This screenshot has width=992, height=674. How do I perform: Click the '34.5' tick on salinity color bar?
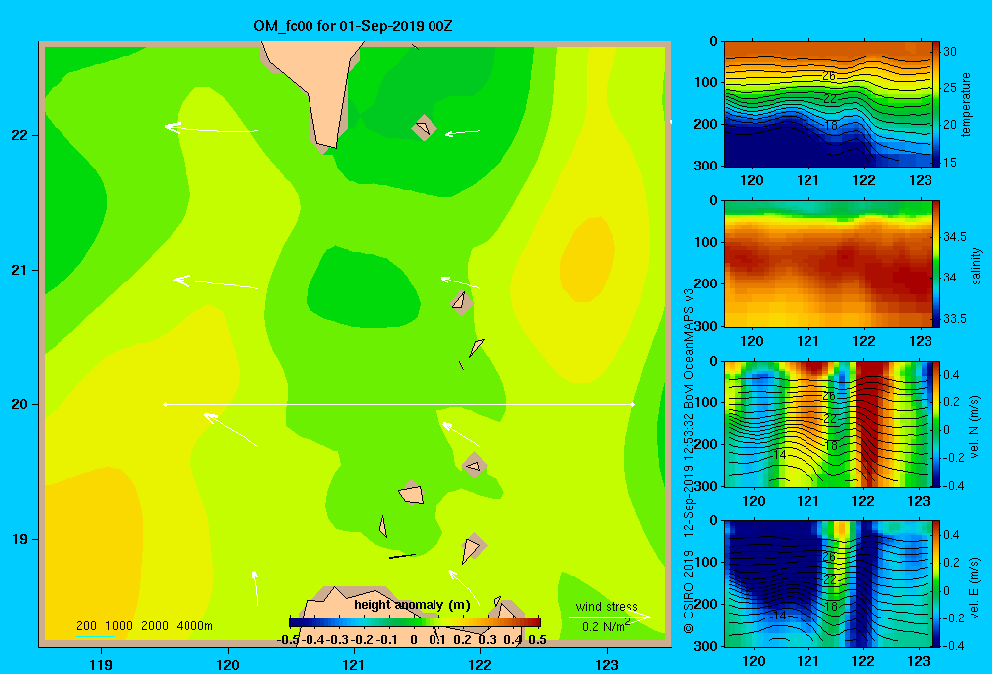pyautogui.click(x=955, y=237)
